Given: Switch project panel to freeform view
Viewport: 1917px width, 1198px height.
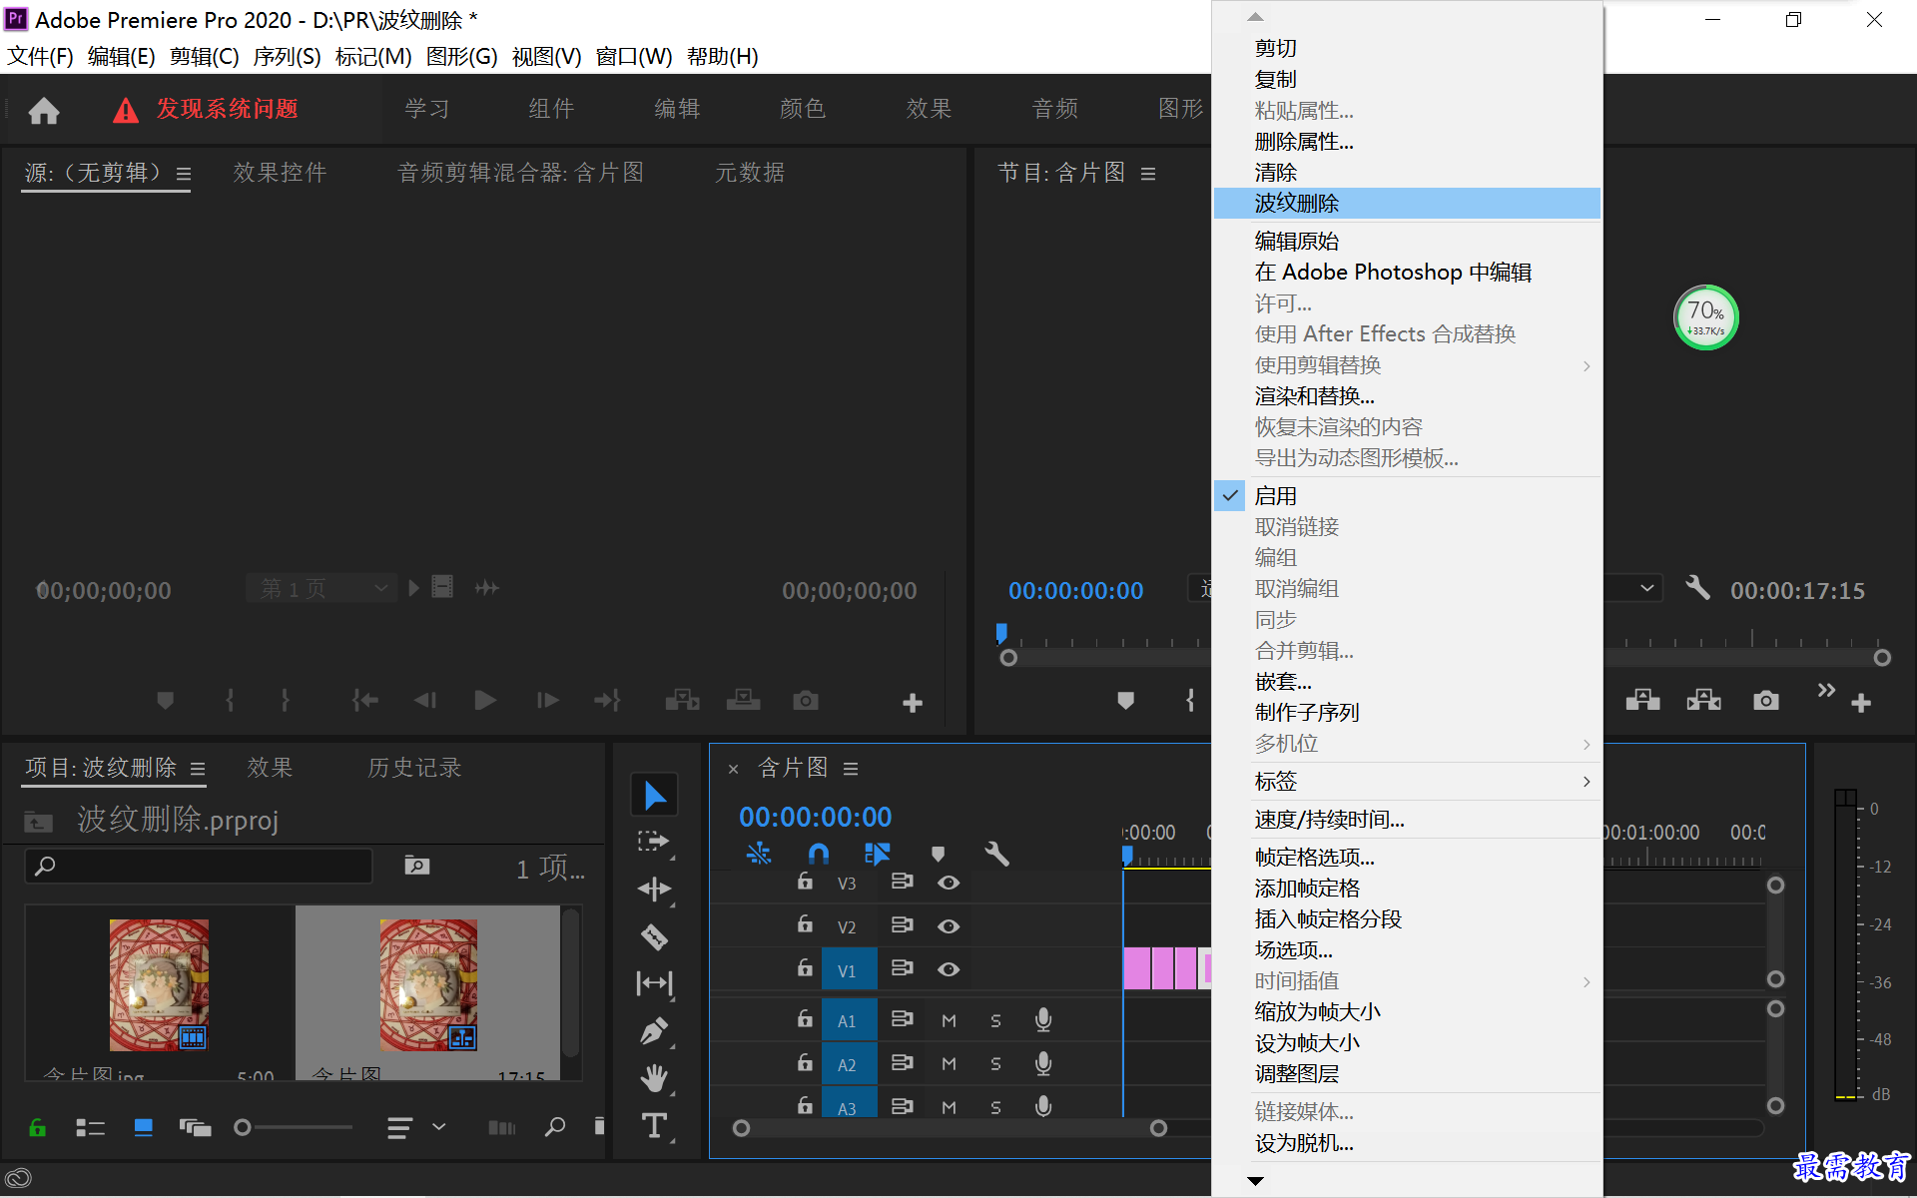Looking at the screenshot, I should [x=195, y=1128].
